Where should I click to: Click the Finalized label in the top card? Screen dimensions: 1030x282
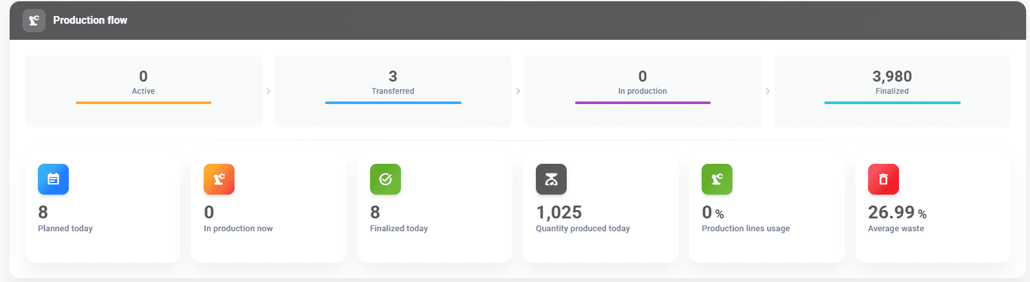pos(892,91)
